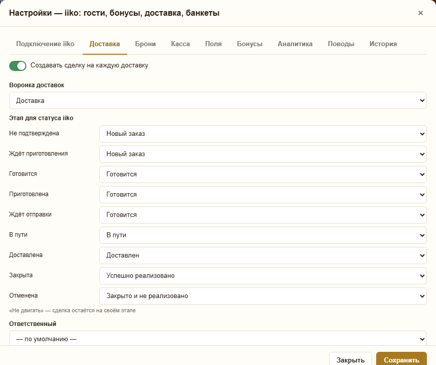436x365 pixels.
Task: Select the 'Доставка' tab
Action: tap(104, 44)
